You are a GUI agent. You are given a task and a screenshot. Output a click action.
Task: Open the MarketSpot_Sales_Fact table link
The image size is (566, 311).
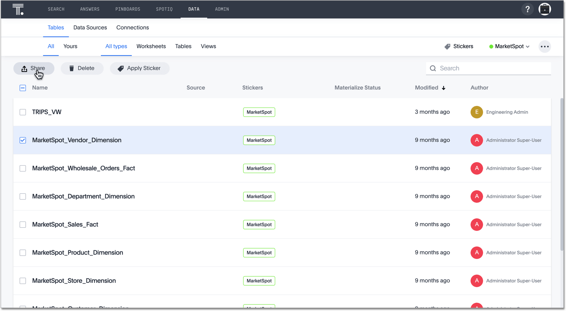(x=65, y=225)
